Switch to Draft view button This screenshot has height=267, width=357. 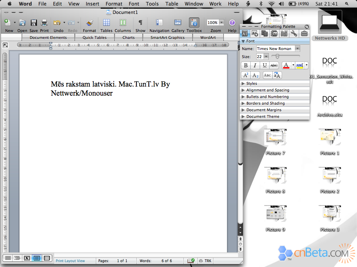pyautogui.click(x=8, y=258)
